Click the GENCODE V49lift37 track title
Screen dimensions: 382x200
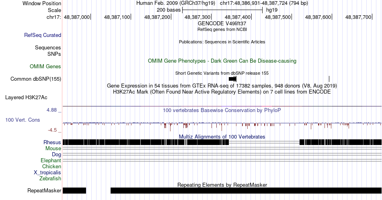pyautogui.click(x=222, y=24)
